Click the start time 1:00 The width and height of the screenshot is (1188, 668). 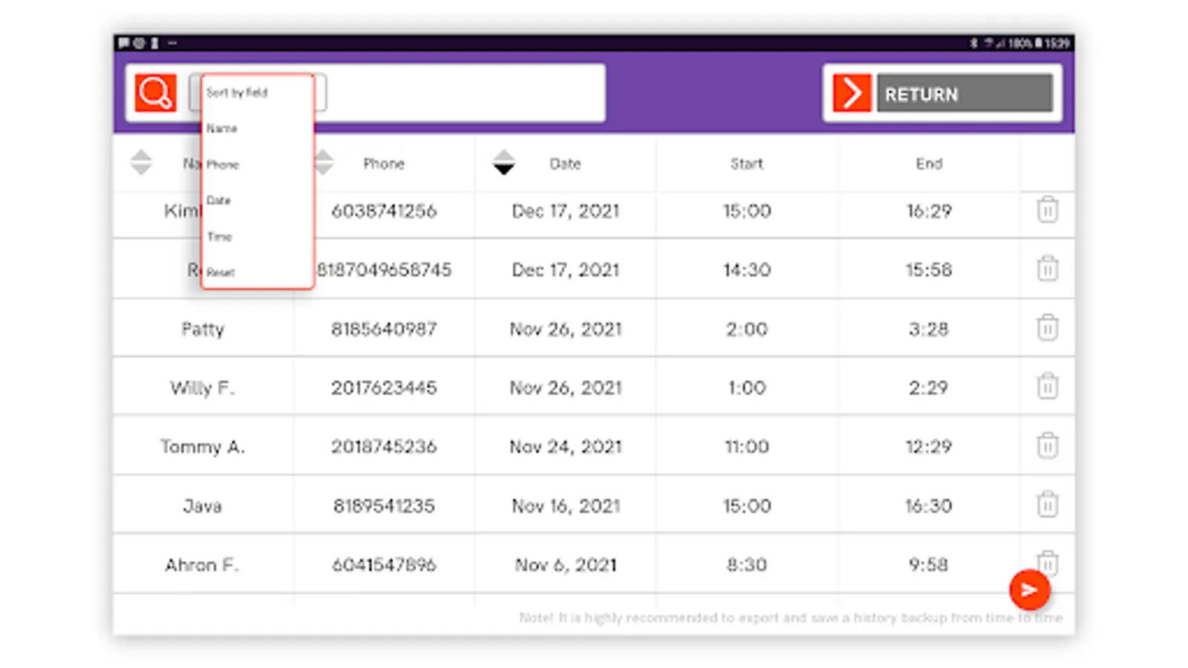(747, 387)
